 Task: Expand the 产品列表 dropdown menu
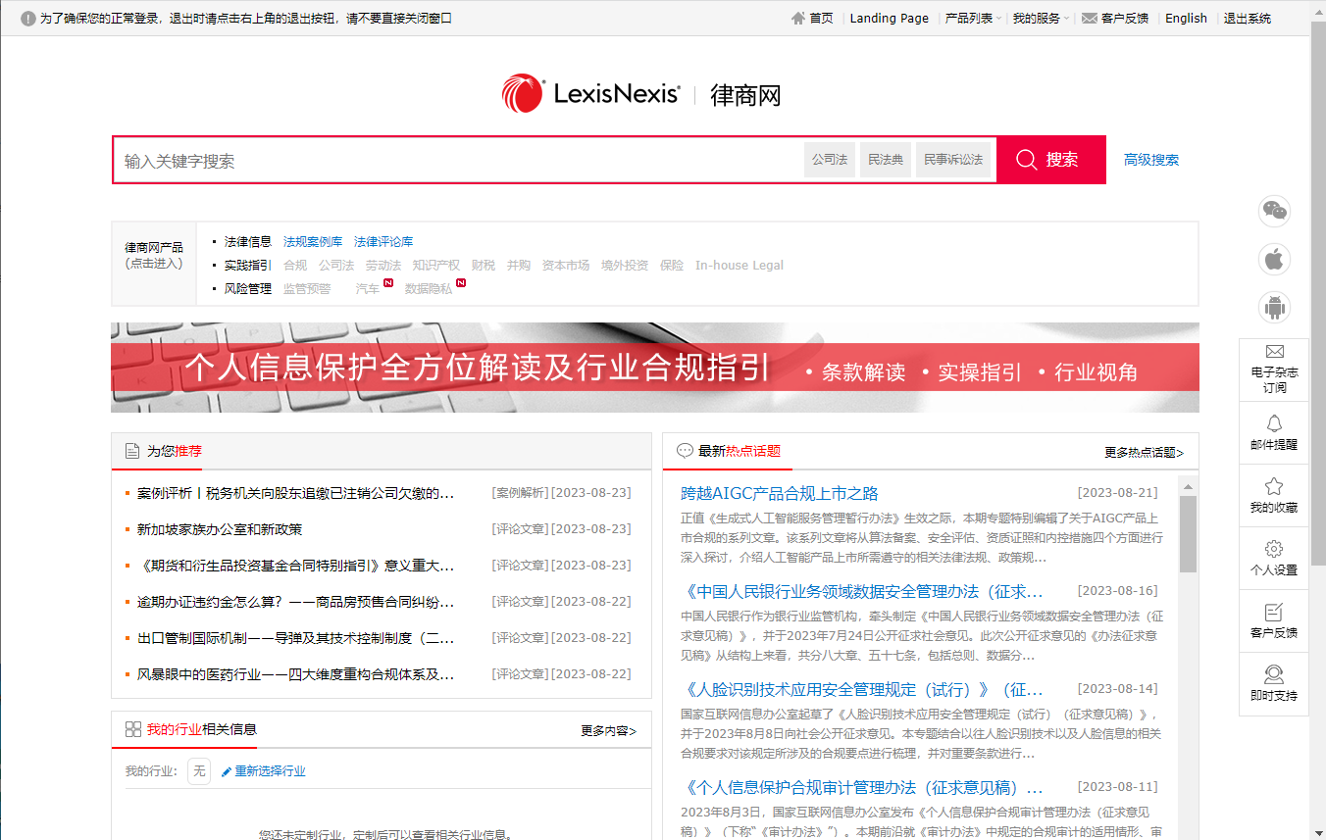coord(972,19)
